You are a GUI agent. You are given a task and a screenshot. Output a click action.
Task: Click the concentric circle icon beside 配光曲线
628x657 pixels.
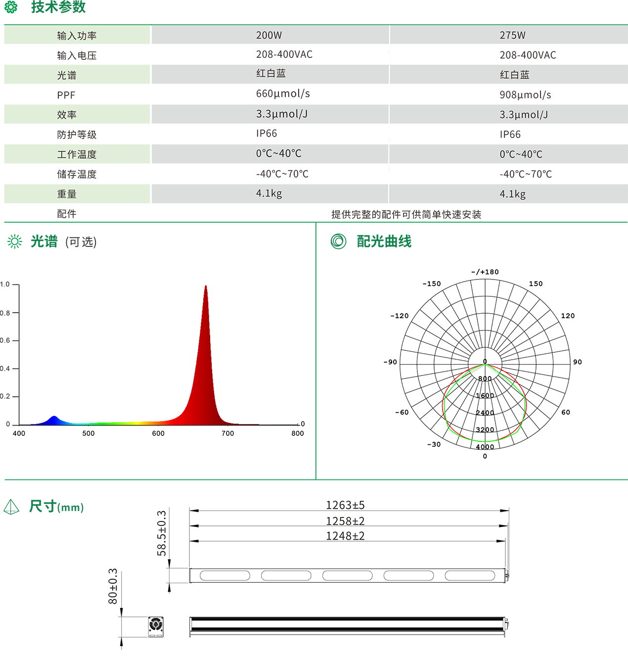(x=338, y=241)
